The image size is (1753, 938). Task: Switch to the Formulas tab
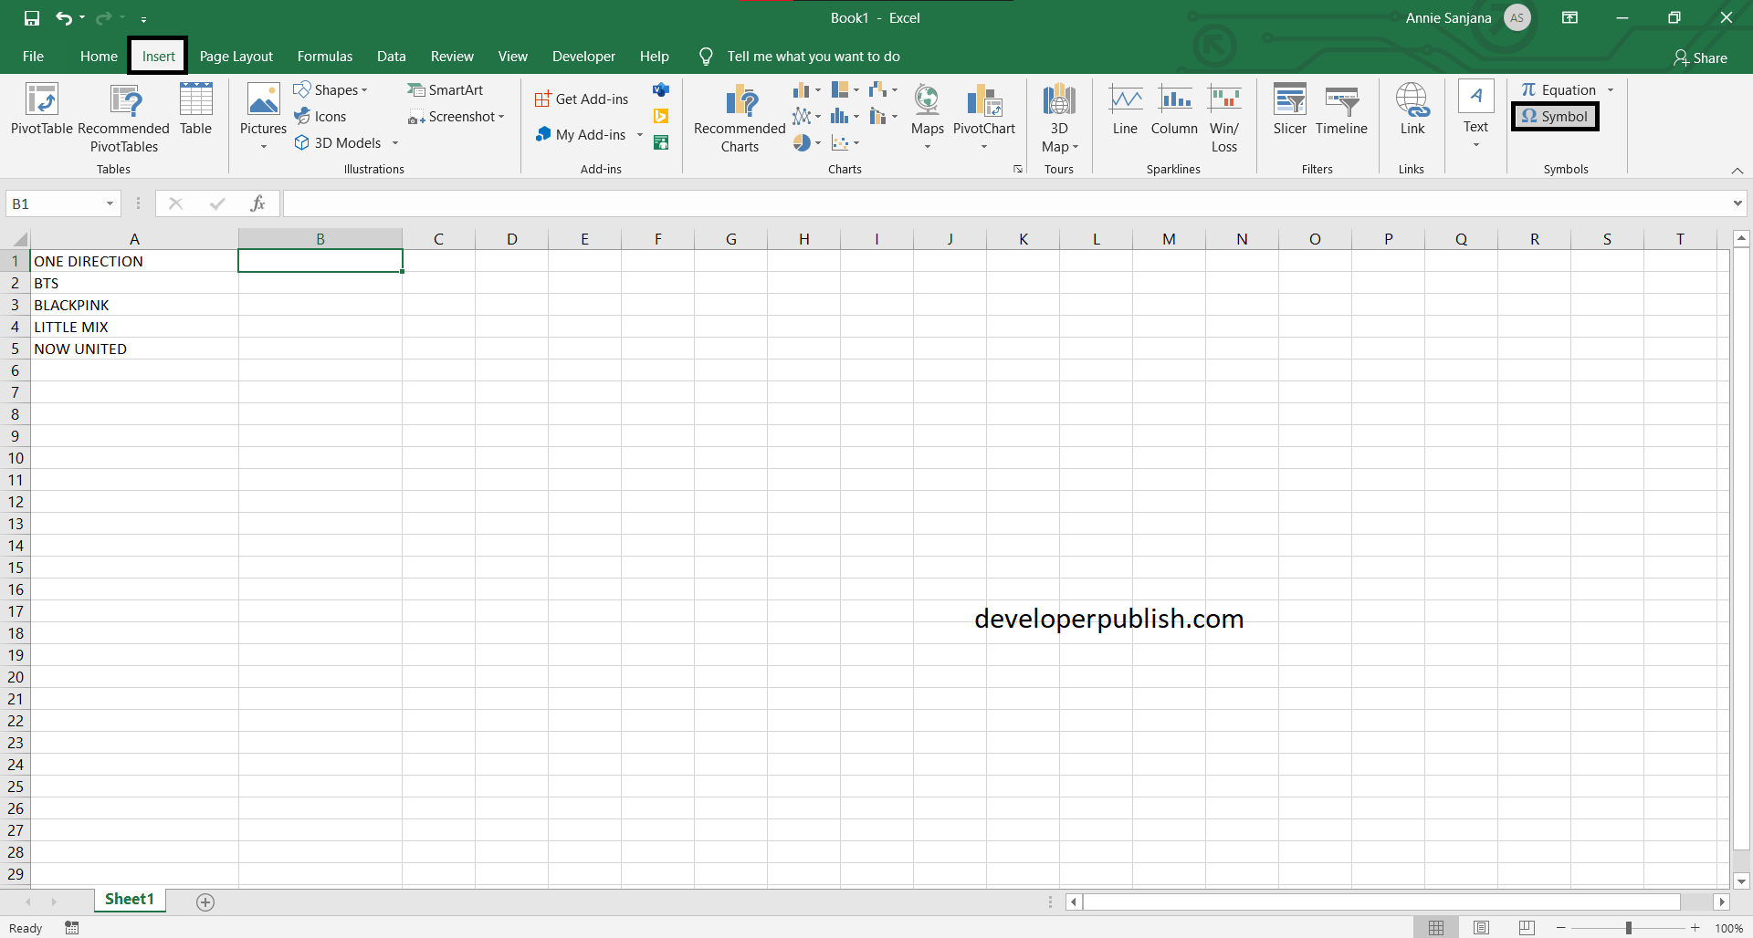[x=324, y=56]
